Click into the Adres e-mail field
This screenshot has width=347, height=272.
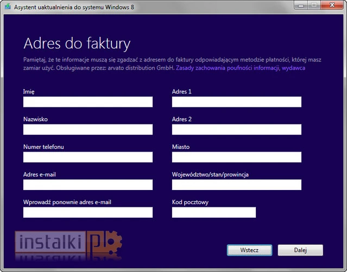pos(88,185)
